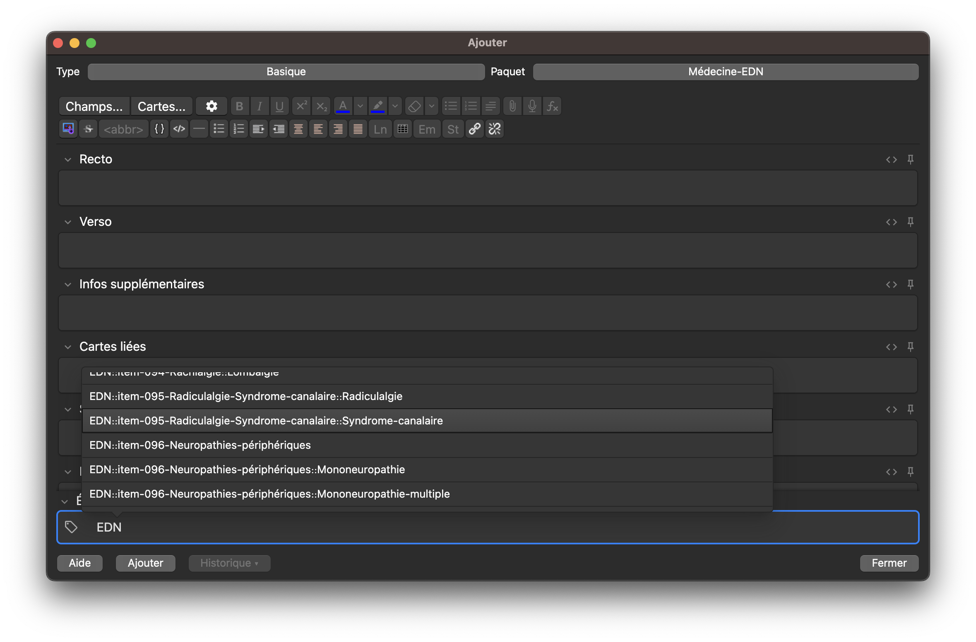Click the Ln toolbar button
Screen dimensions: 976x642
[380, 129]
